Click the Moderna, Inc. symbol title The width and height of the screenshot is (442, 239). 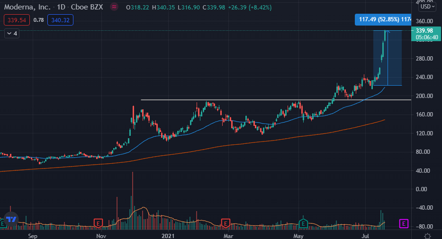27,7
